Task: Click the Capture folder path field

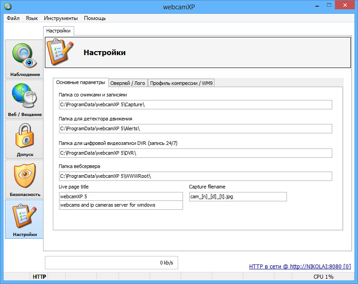Action: (x=195, y=104)
